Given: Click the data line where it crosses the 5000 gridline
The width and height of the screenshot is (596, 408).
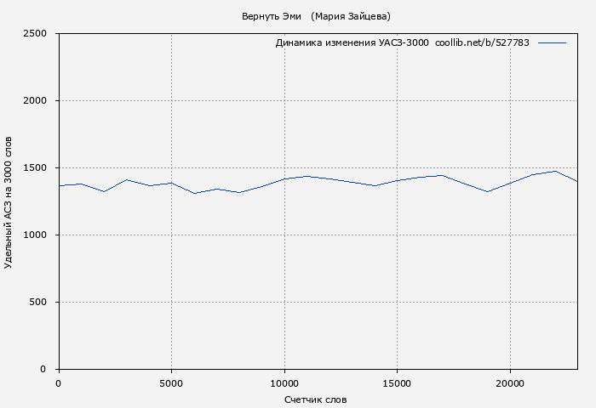Looking at the screenshot, I should tap(171, 183).
